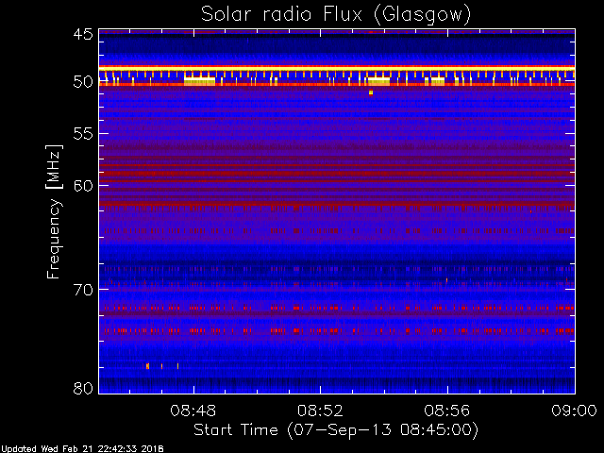The image size is (604, 453).
Task: Click the 60 frequency tick label
Action: (x=83, y=186)
